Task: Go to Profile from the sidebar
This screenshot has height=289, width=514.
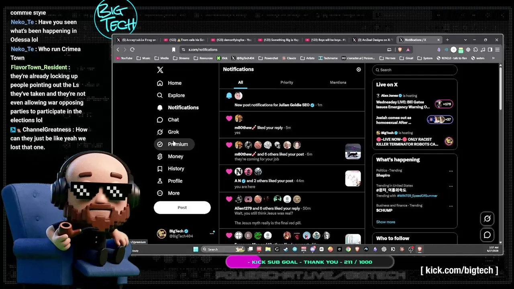Action: (169, 181)
